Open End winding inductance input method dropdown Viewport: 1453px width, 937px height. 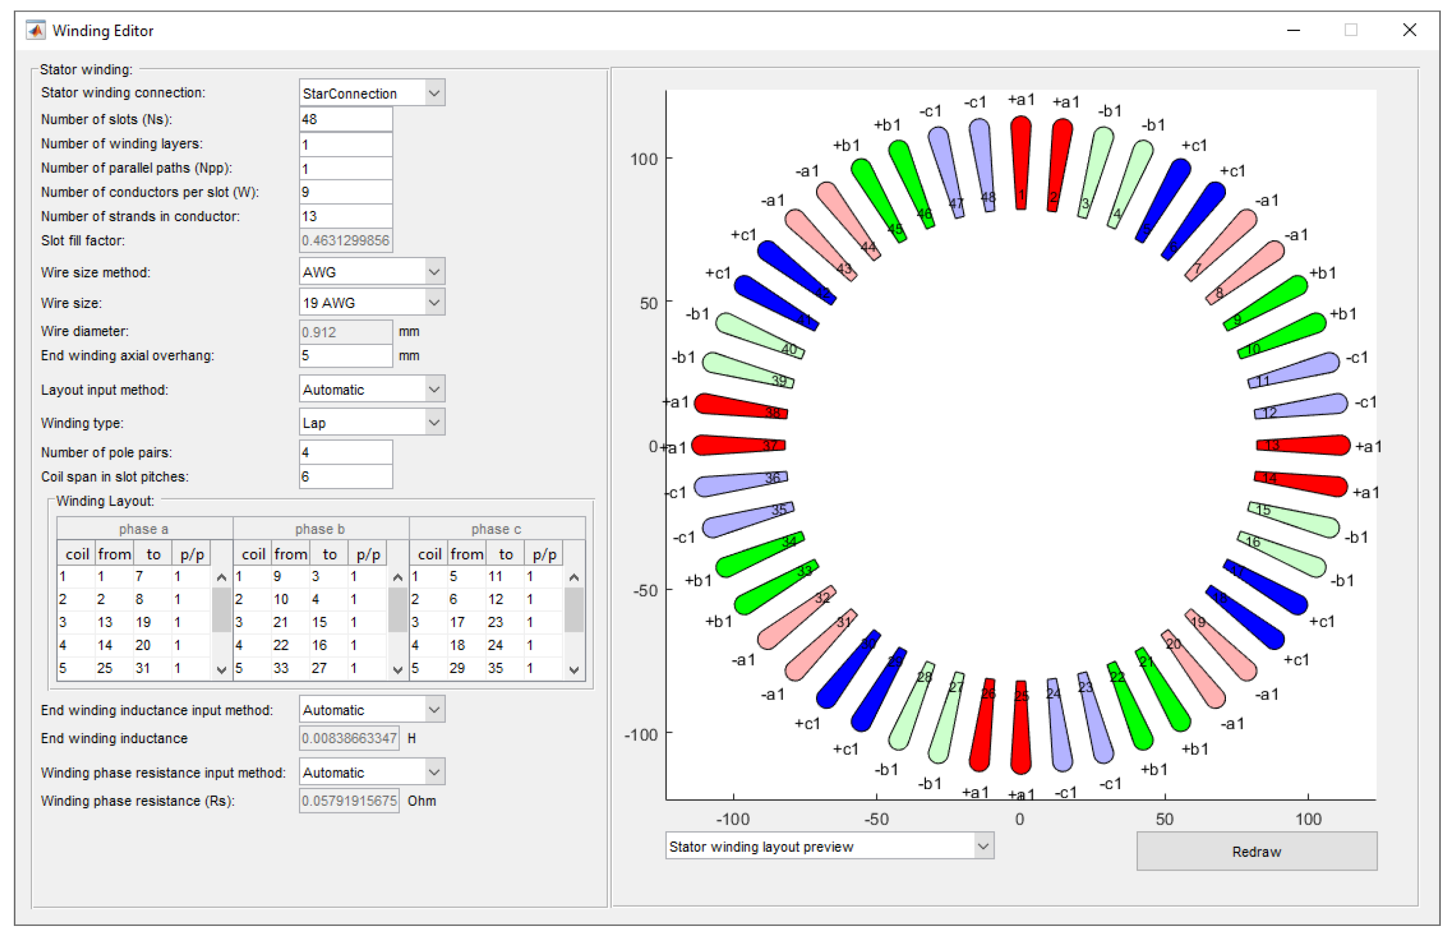[x=372, y=709]
